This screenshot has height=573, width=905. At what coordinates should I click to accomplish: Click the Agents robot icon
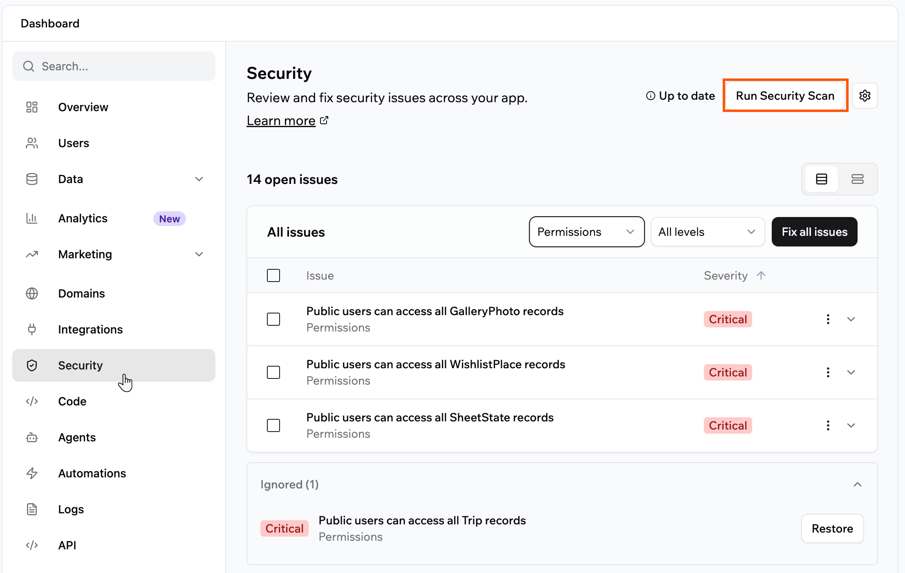(32, 437)
